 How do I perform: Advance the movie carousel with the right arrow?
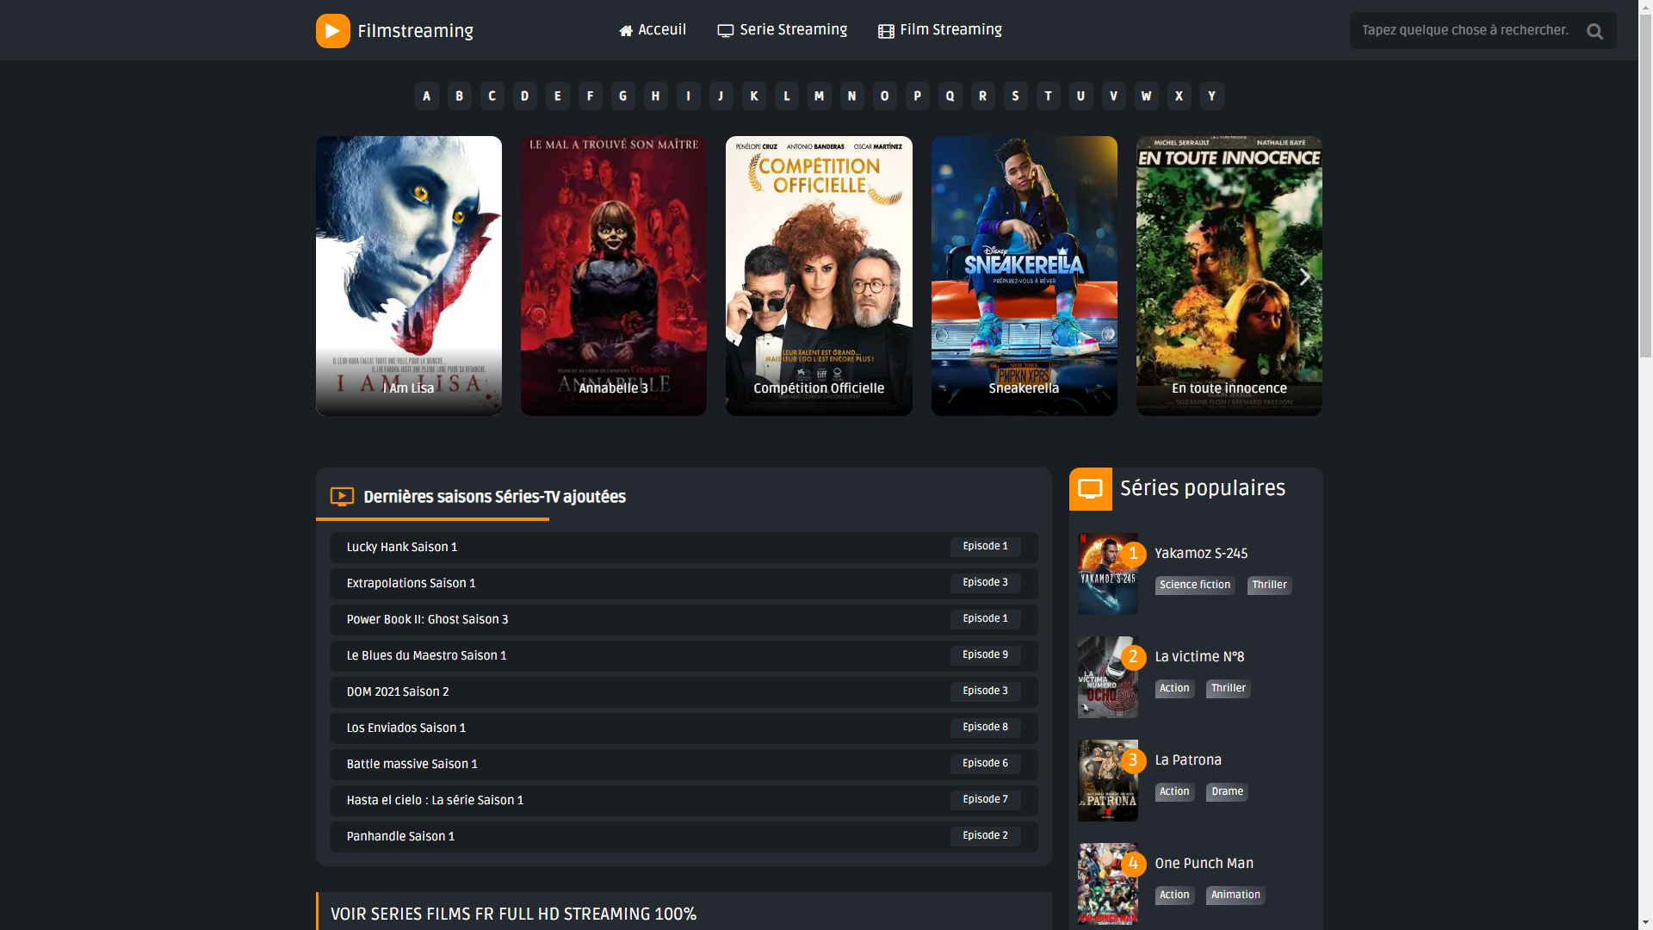coord(1304,276)
